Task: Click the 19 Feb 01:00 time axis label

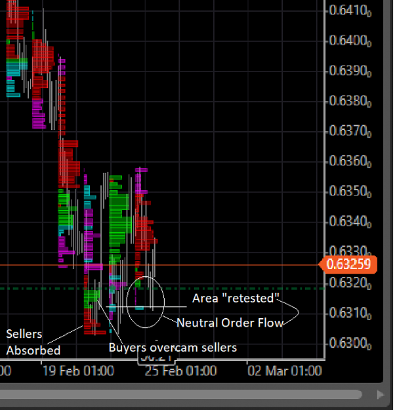Action: 78,371
